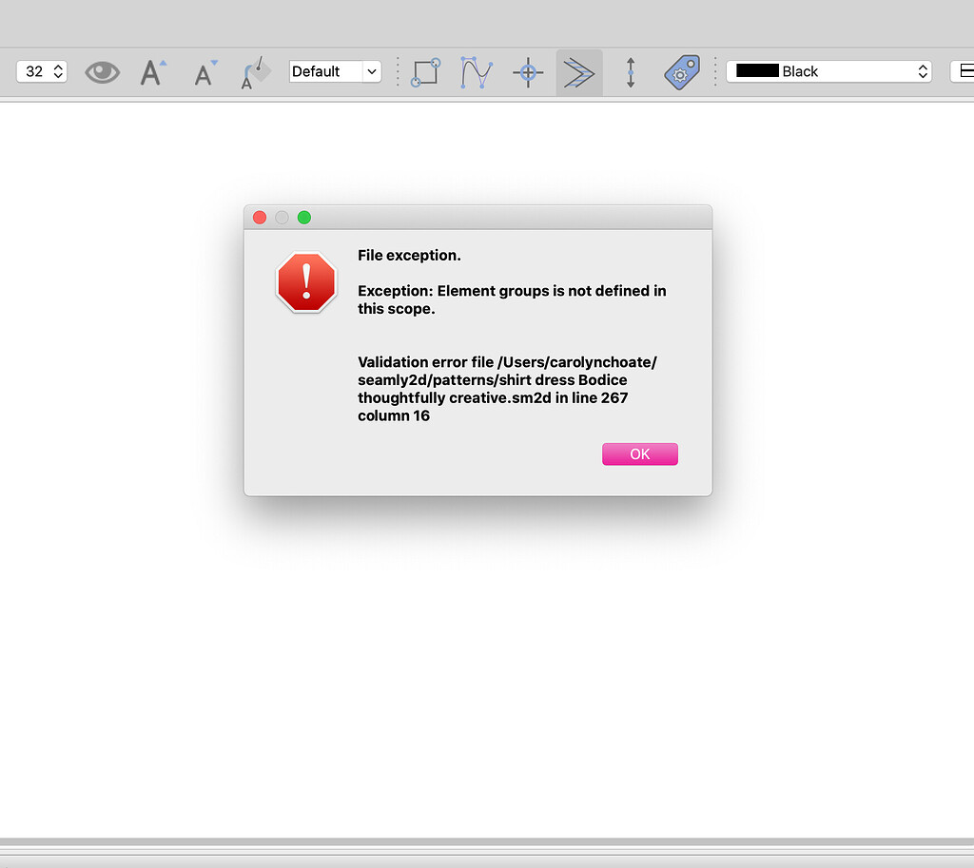Click the red exclamation alert icon
Viewport: 974px width, 868px height.
(x=306, y=282)
